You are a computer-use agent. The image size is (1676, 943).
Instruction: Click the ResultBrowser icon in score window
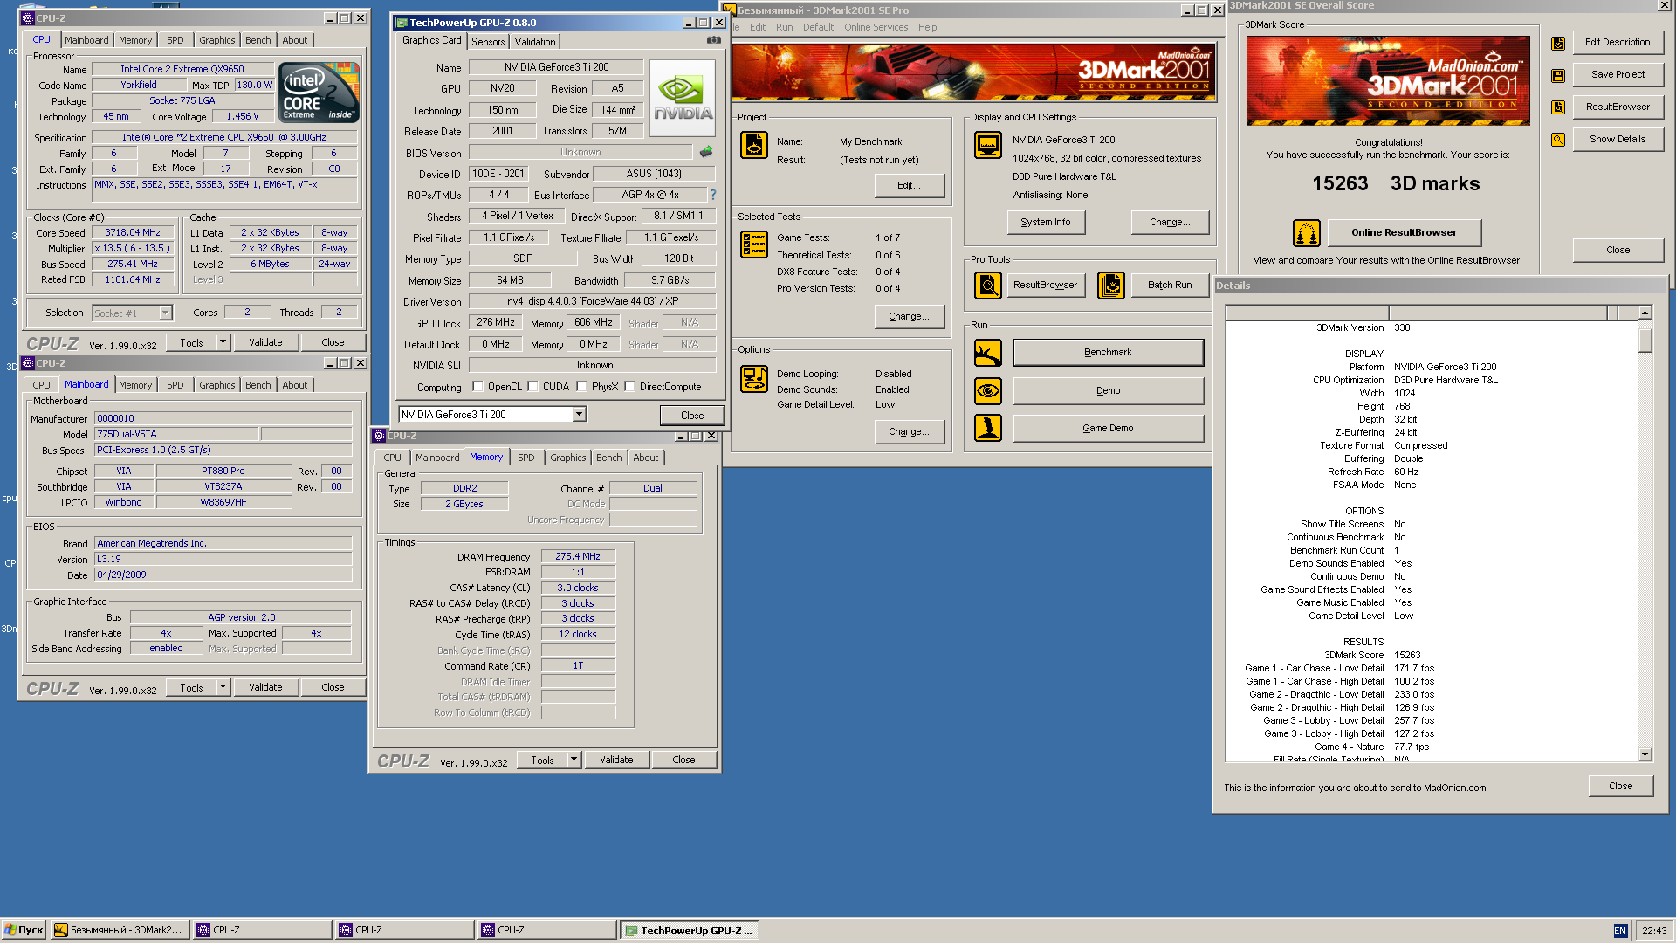click(x=1557, y=107)
